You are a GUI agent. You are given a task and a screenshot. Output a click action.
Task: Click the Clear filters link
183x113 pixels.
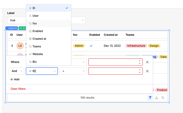coord(18,89)
